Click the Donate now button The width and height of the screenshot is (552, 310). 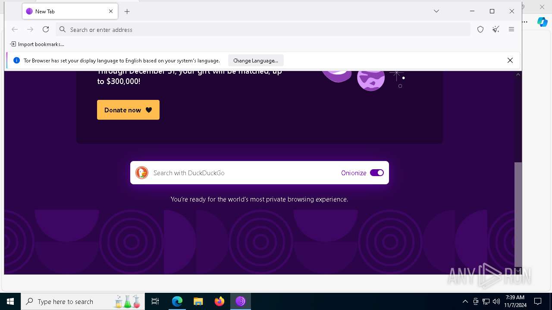pos(128,110)
